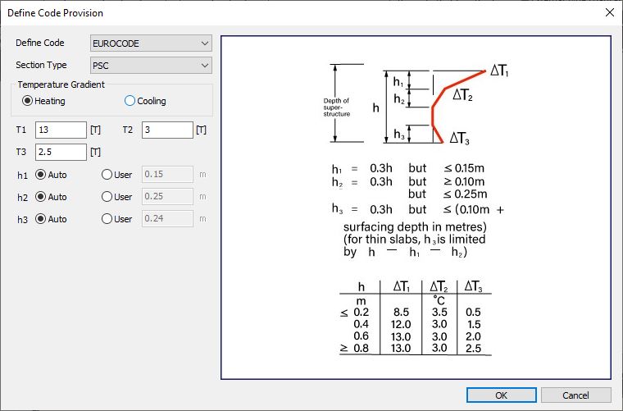Viewport: 623px width, 411px height.
Task: Choose Auto for h1
Action: (41, 175)
